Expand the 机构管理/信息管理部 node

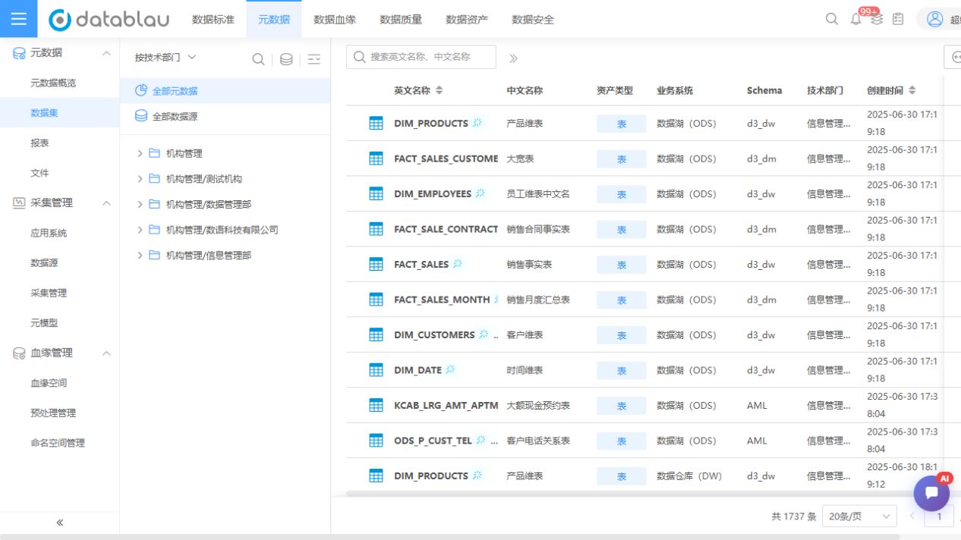140,256
